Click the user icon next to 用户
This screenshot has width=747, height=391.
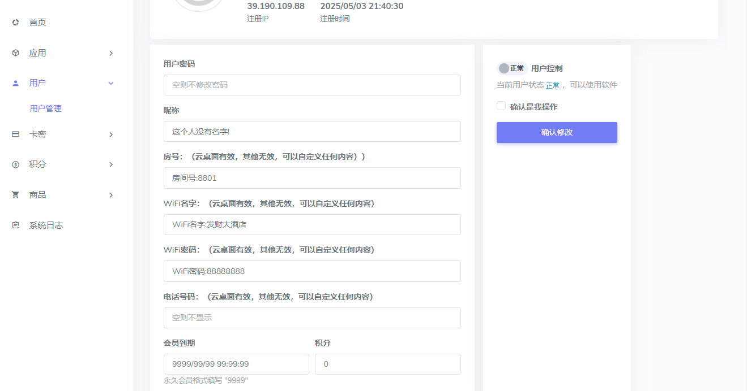[14, 82]
